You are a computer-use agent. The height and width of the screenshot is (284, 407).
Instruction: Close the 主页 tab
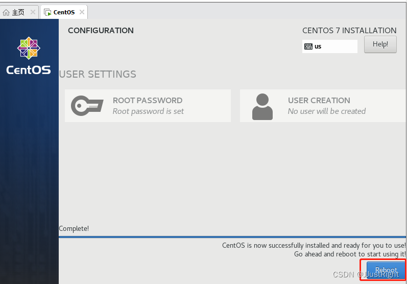pos(33,12)
